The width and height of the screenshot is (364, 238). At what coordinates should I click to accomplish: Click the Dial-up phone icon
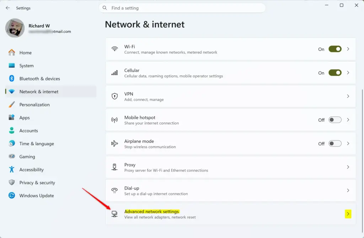(114, 191)
